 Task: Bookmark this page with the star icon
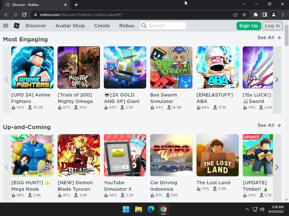pyautogui.click(x=244, y=15)
